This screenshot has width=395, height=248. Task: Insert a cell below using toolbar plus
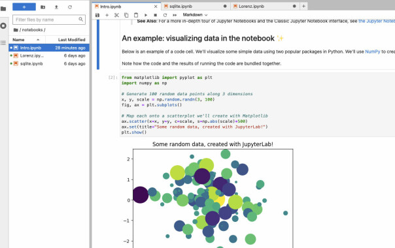coord(107,15)
